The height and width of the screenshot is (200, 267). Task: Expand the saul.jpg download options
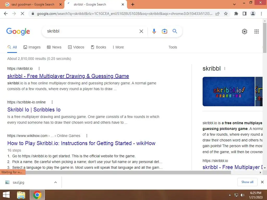coord(56,182)
